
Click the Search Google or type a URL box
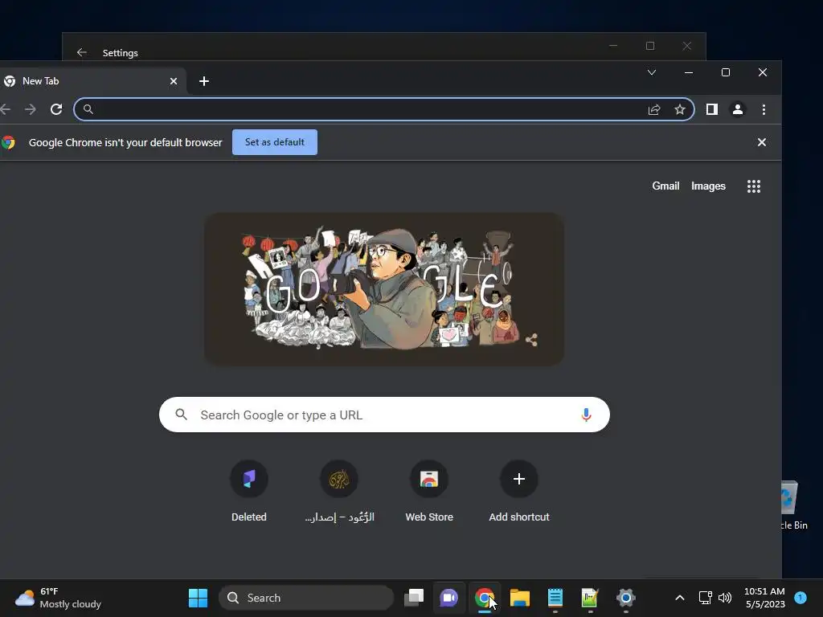click(384, 415)
